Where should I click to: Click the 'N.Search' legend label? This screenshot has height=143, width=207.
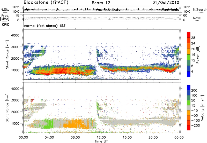point(200,10)
